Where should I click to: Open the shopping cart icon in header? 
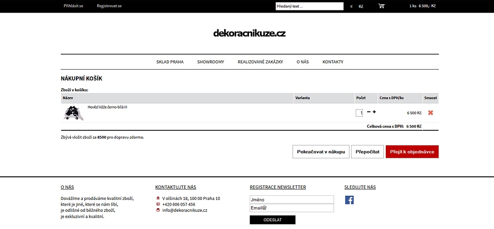pyautogui.click(x=381, y=6)
